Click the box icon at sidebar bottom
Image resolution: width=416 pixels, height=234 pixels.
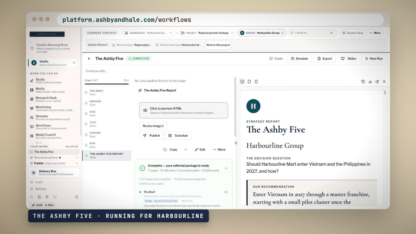[x=47, y=197]
